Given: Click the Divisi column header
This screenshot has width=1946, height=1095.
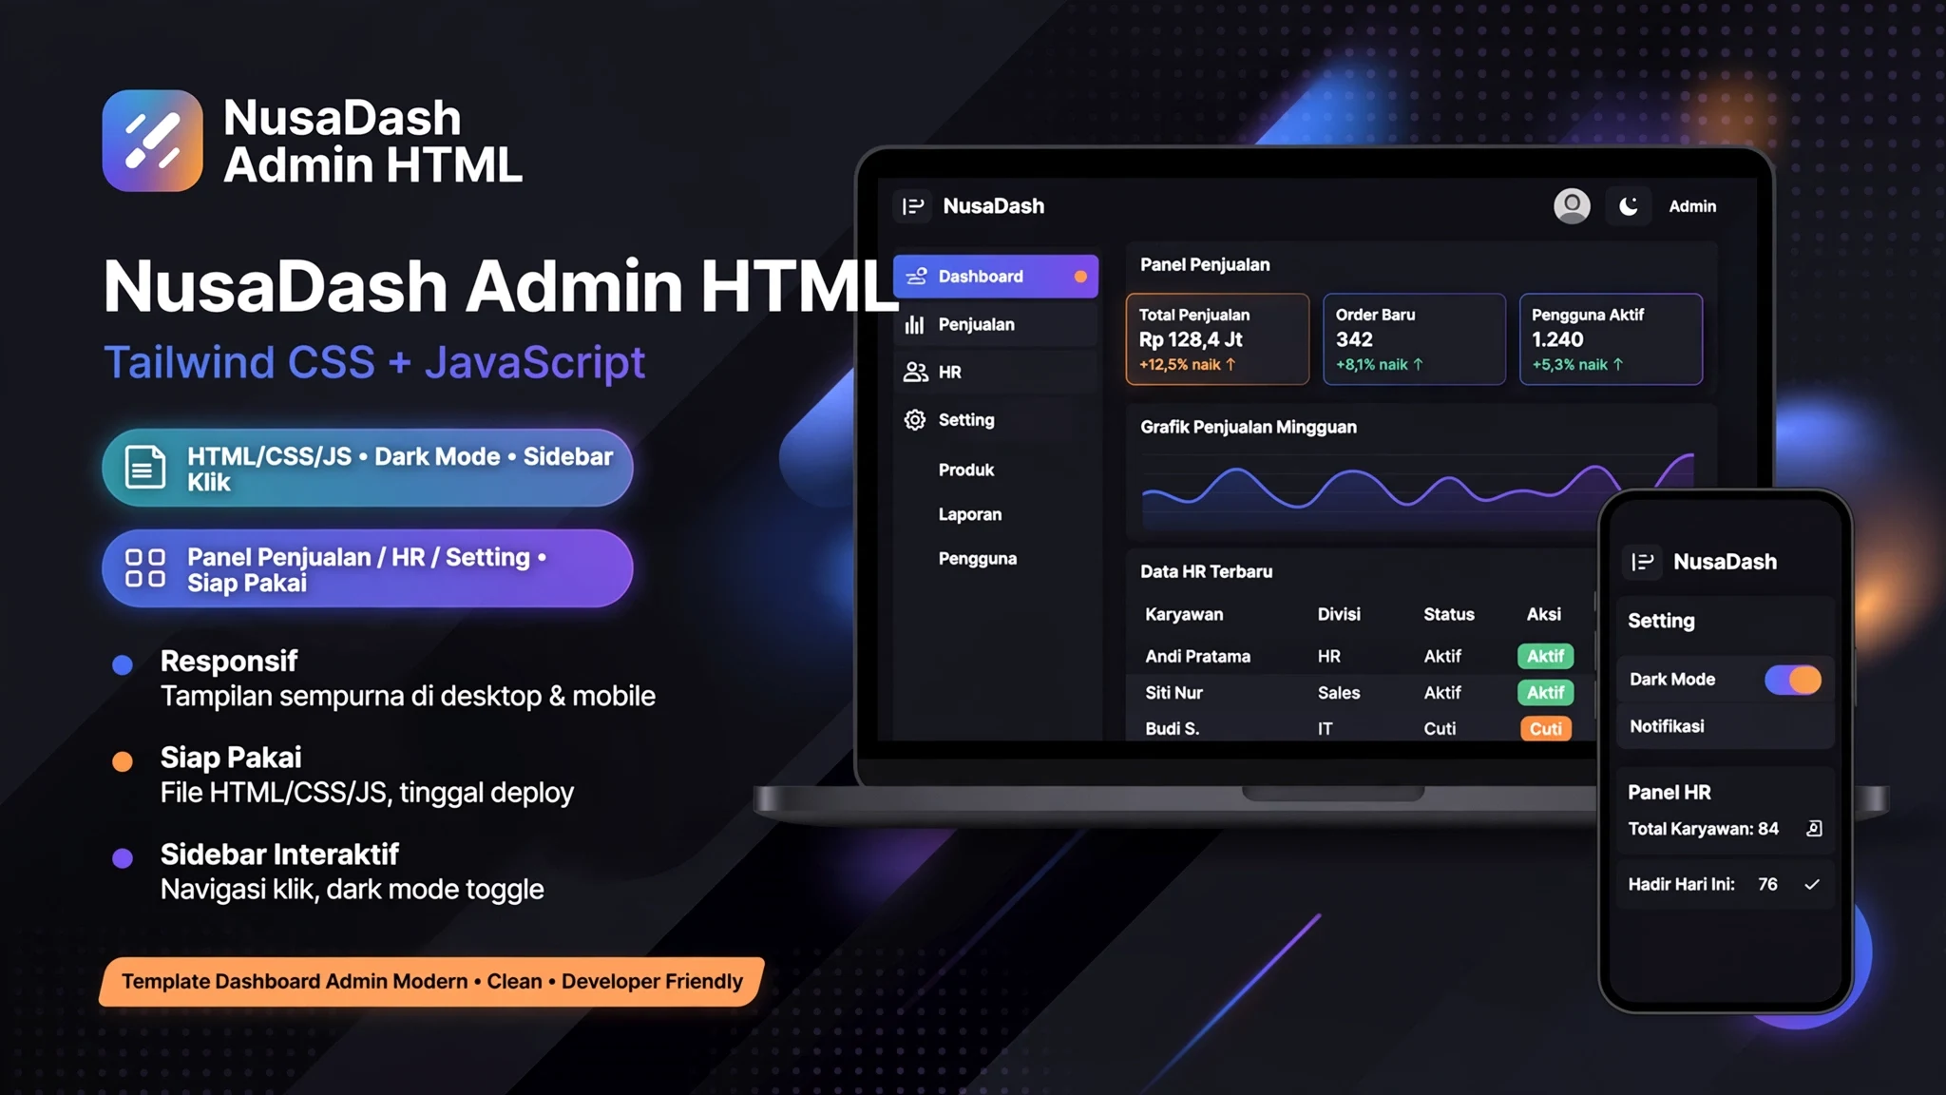Looking at the screenshot, I should coord(1339,614).
